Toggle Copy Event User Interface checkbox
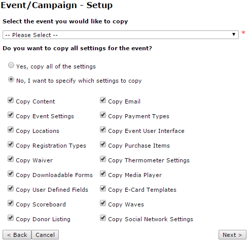This screenshot has height=243, width=250. pos(103,129)
